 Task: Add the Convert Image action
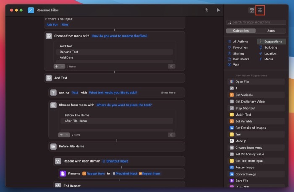[256, 174]
